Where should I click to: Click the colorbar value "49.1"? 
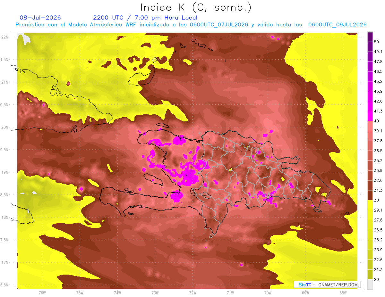[x=378, y=52]
